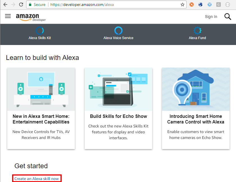Click the Amazon Developer logo
236x182 pixels.
[x=31, y=17]
